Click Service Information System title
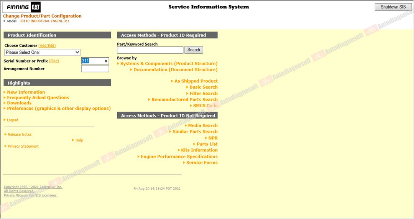This screenshot has height=219, width=414. tap(209, 7)
